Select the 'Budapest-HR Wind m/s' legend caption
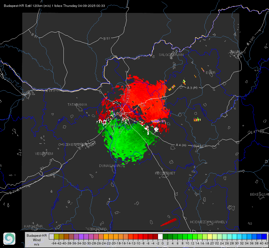This screenshot has height=248, width=269. pyautogui.click(x=37, y=240)
